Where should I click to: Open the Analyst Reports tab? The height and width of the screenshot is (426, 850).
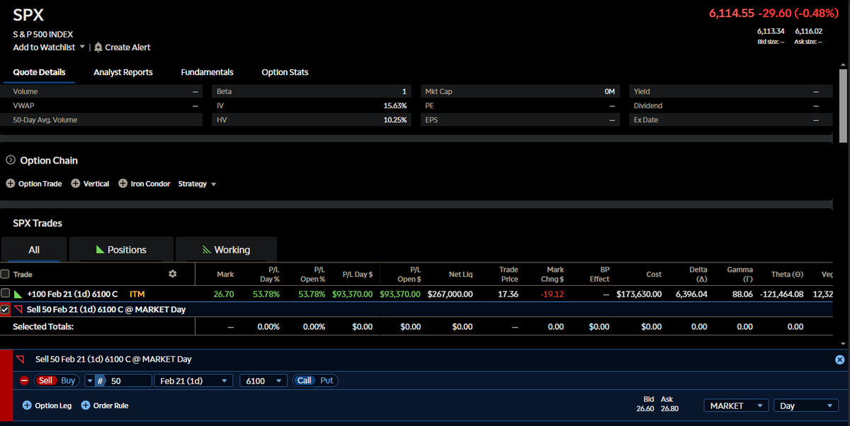pyautogui.click(x=123, y=72)
